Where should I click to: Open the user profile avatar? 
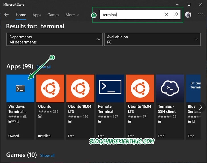click(188, 15)
